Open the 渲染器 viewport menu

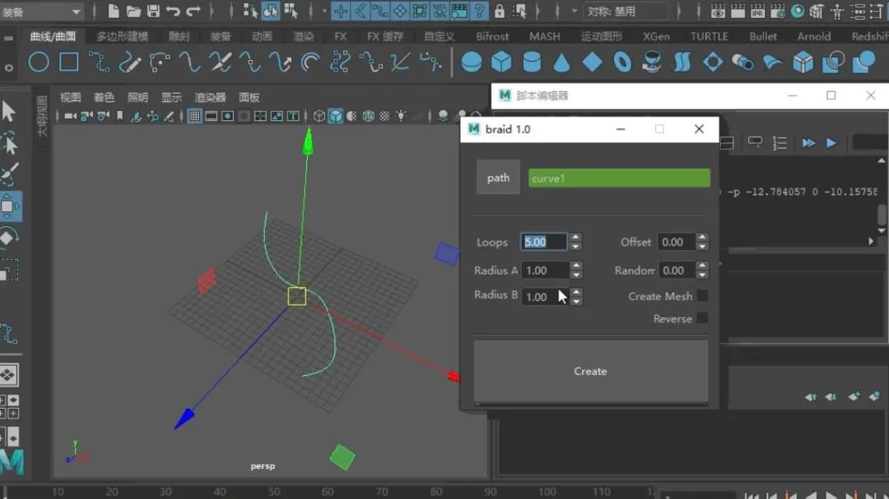(210, 98)
